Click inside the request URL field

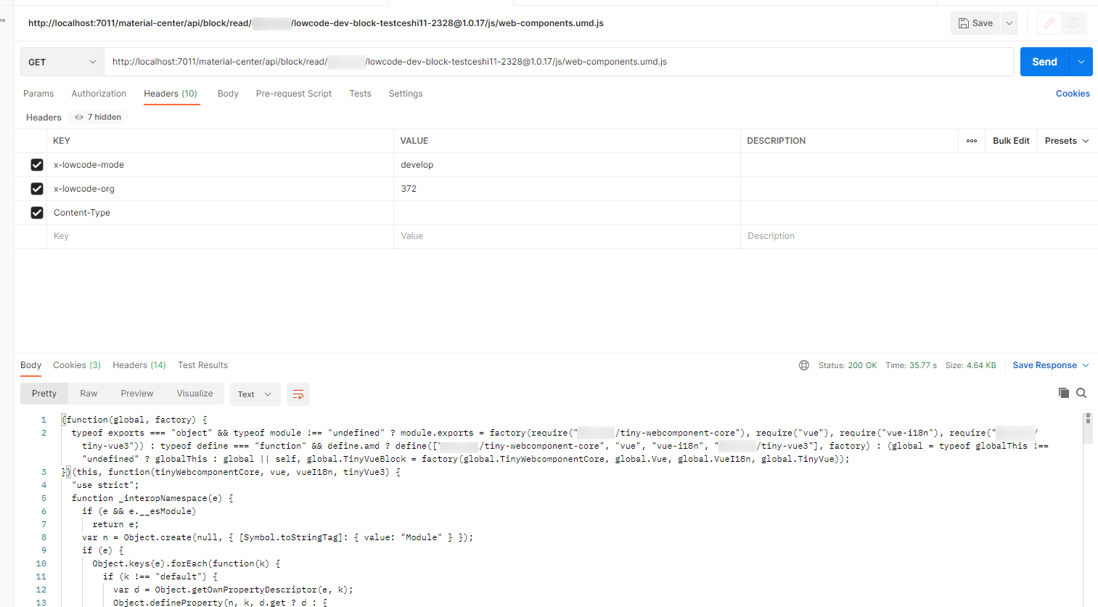[x=508, y=62]
